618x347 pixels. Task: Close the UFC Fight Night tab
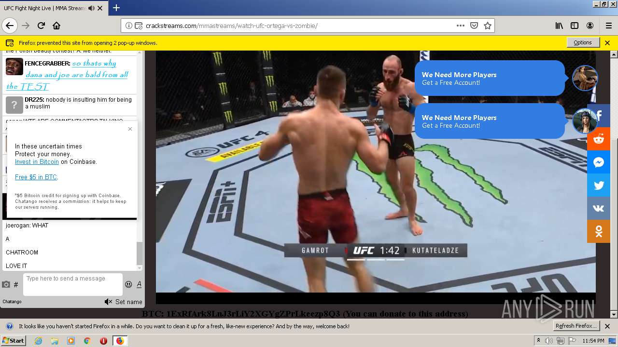click(100, 8)
